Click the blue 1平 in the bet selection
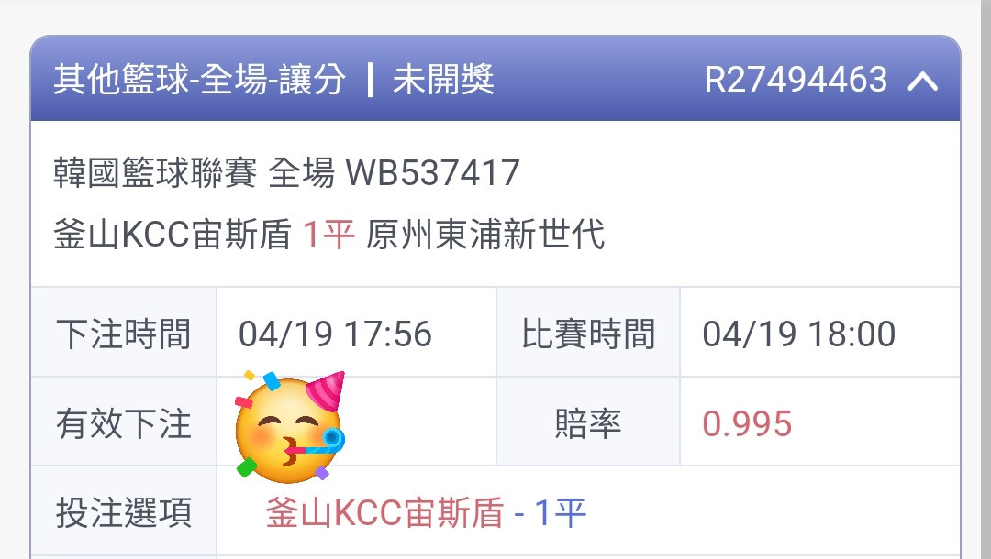This screenshot has height=559, width=991. [561, 512]
